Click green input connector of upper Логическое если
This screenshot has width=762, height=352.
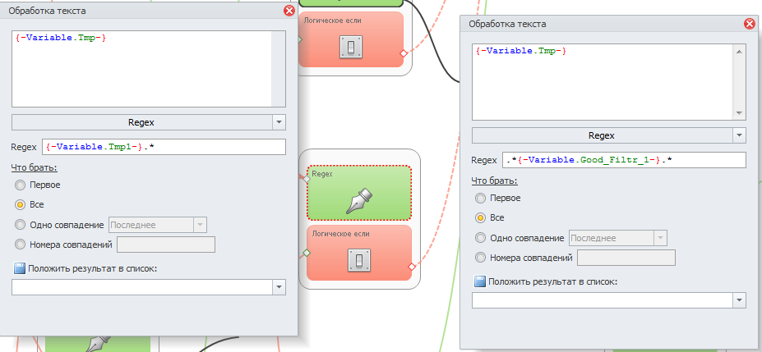299,39
